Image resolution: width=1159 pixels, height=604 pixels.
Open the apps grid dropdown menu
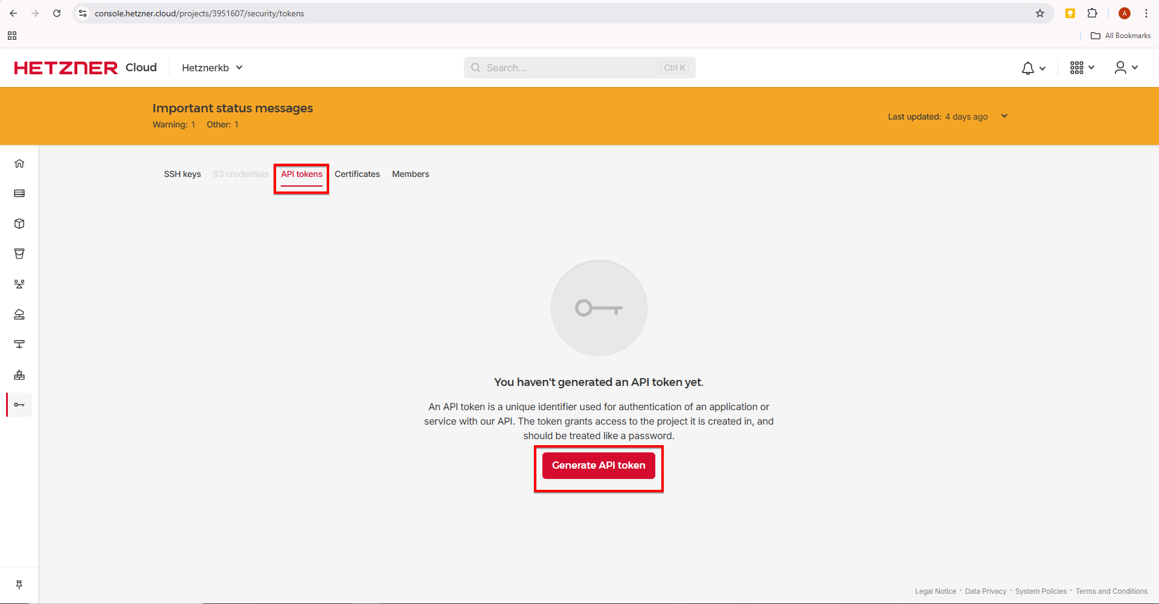tap(1082, 68)
